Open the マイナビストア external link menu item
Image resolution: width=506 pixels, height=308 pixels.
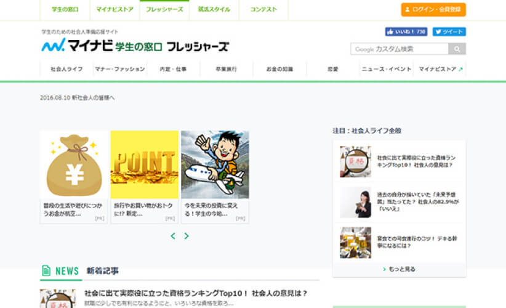pos(440,69)
